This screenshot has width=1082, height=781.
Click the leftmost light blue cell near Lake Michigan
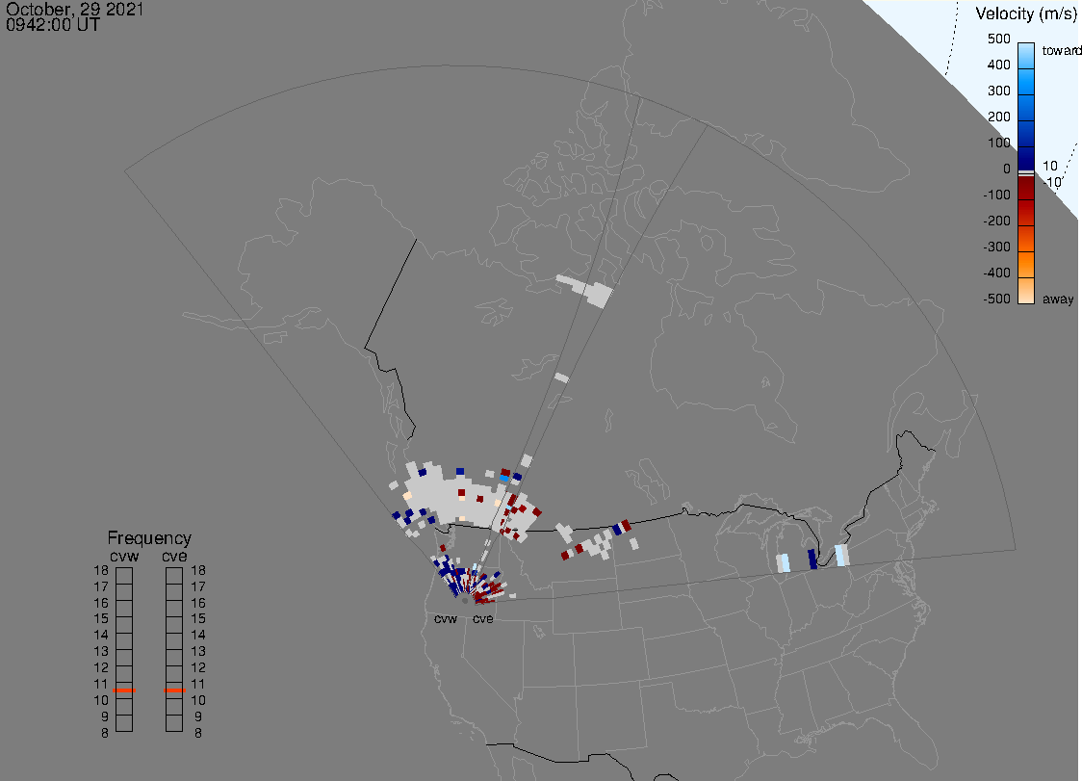(784, 562)
